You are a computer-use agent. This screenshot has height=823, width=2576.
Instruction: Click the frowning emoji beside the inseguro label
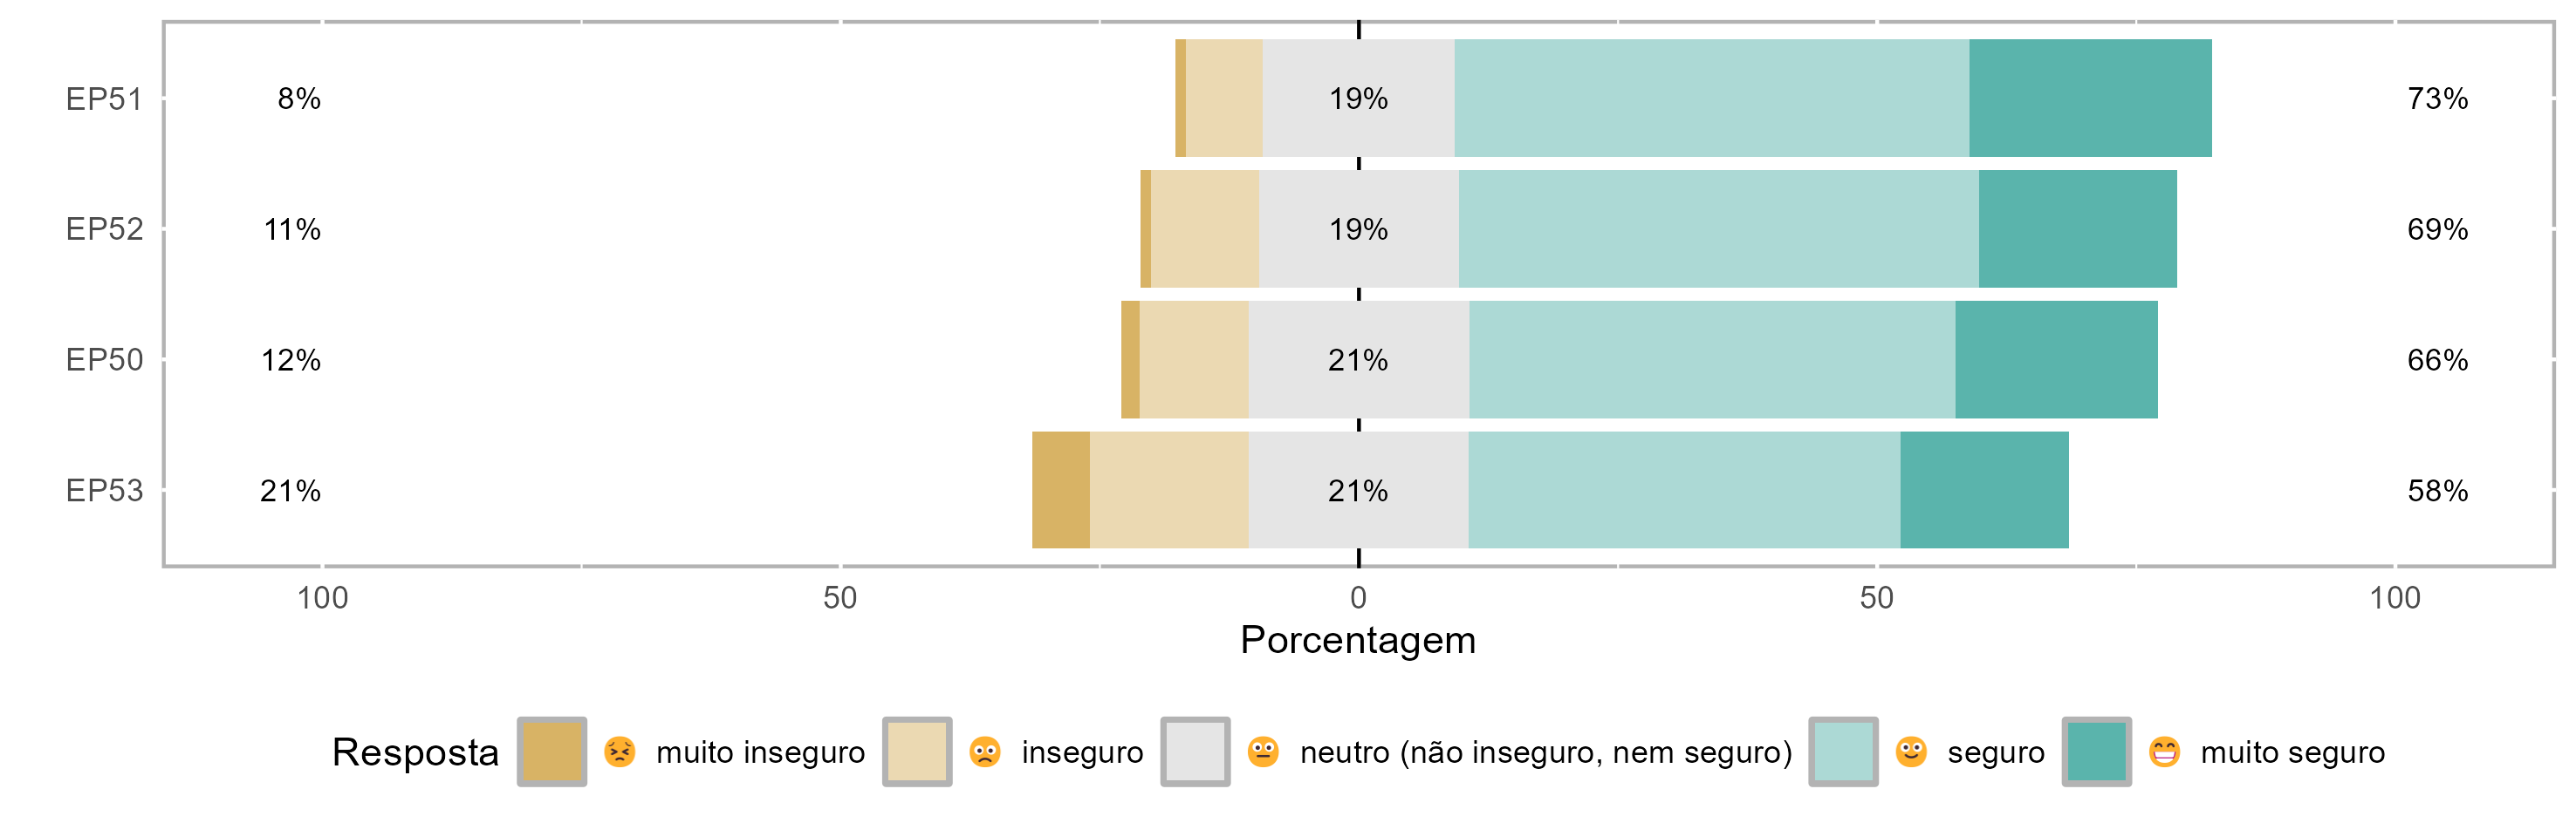pyautogui.click(x=985, y=752)
